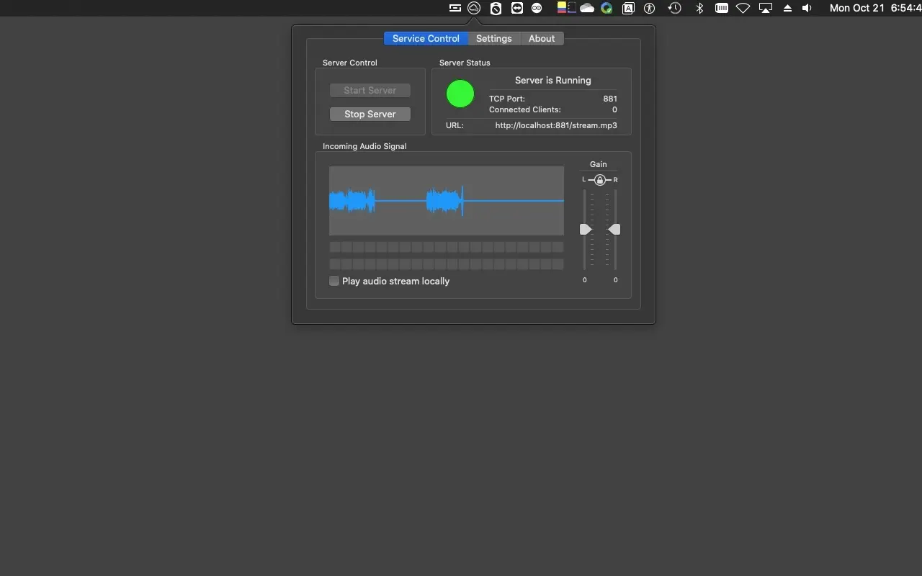Click the streaming app icon in menu bar
Viewport: 922px width, 576px height.
(x=473, y=8)
